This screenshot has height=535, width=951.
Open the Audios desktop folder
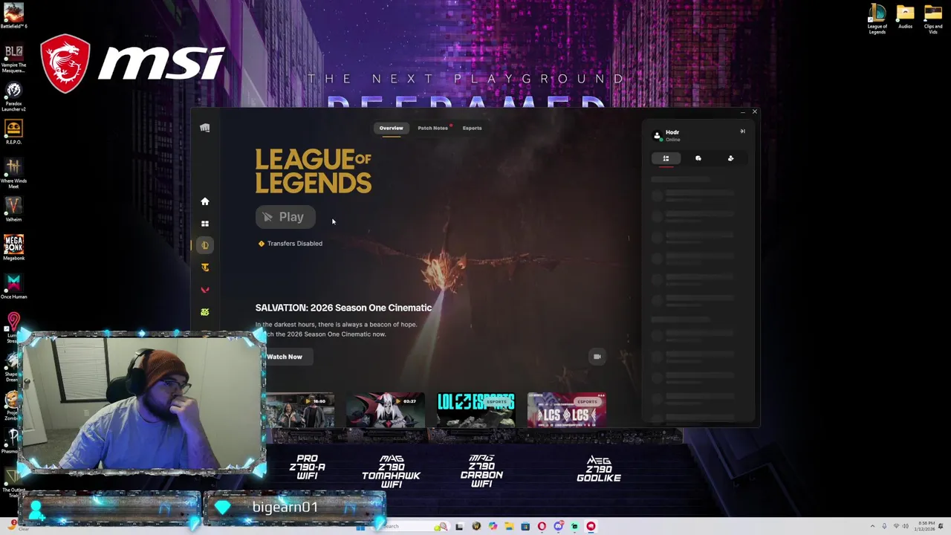[x=905, y=17]
